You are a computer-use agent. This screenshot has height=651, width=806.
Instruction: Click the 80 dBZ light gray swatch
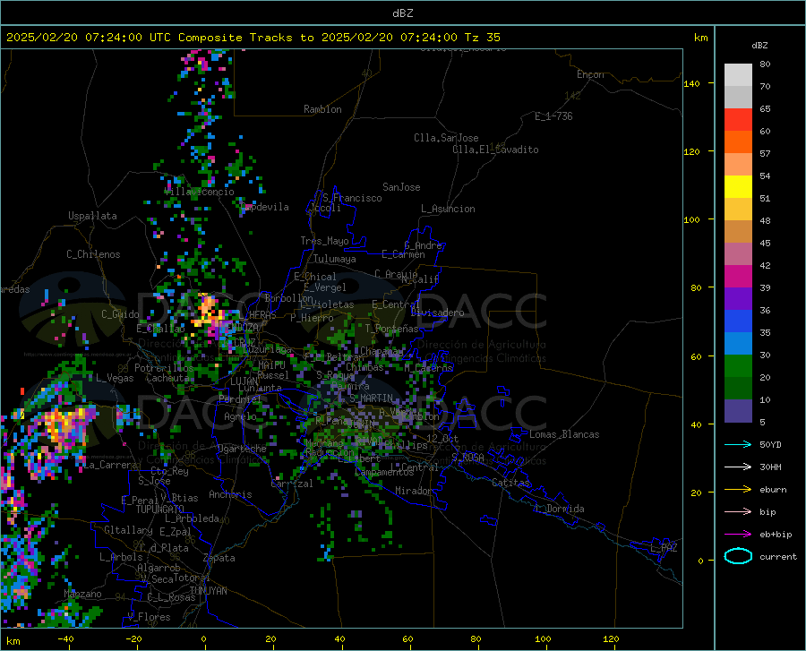point(738,74)
